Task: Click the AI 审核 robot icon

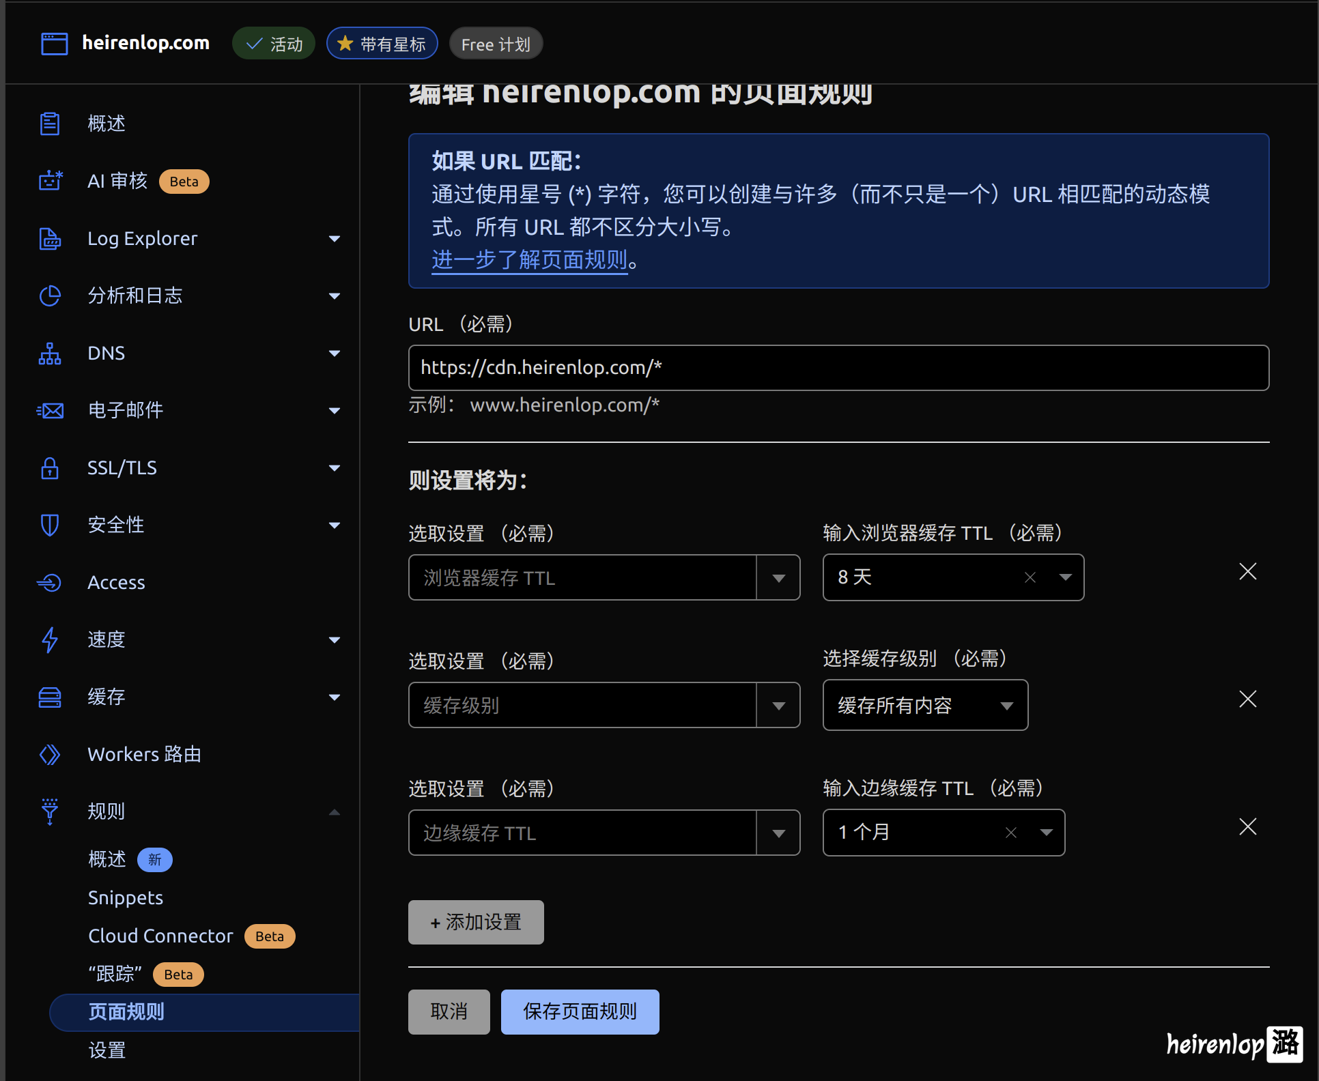Action: [x=51, y=181]
